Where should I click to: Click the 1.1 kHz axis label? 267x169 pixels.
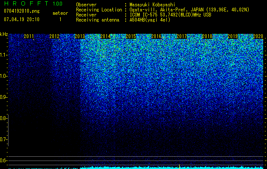coord(3,55)
